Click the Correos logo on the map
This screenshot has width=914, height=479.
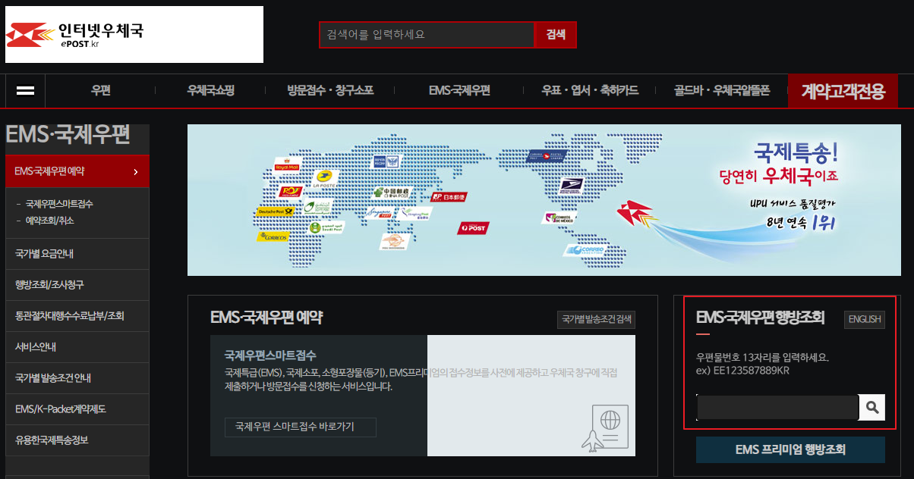(x=273, y=237)
